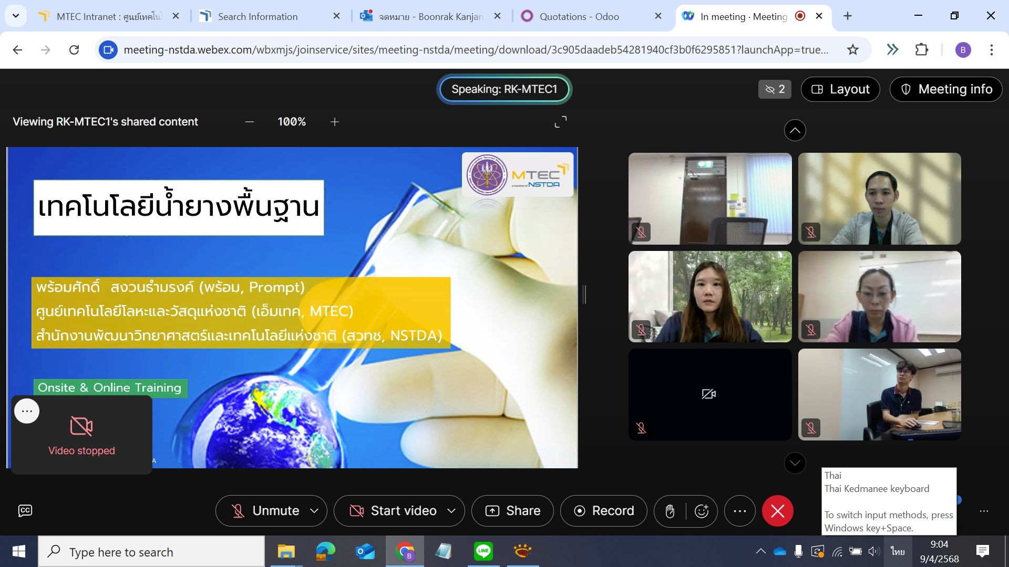This screenshot has width=1009, height=567.
Task: Go back to previous page
Action: click(17, 50)
